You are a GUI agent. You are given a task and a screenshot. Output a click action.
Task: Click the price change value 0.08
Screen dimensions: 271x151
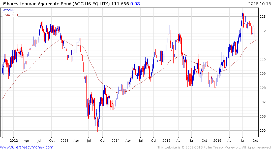point(135,4)
